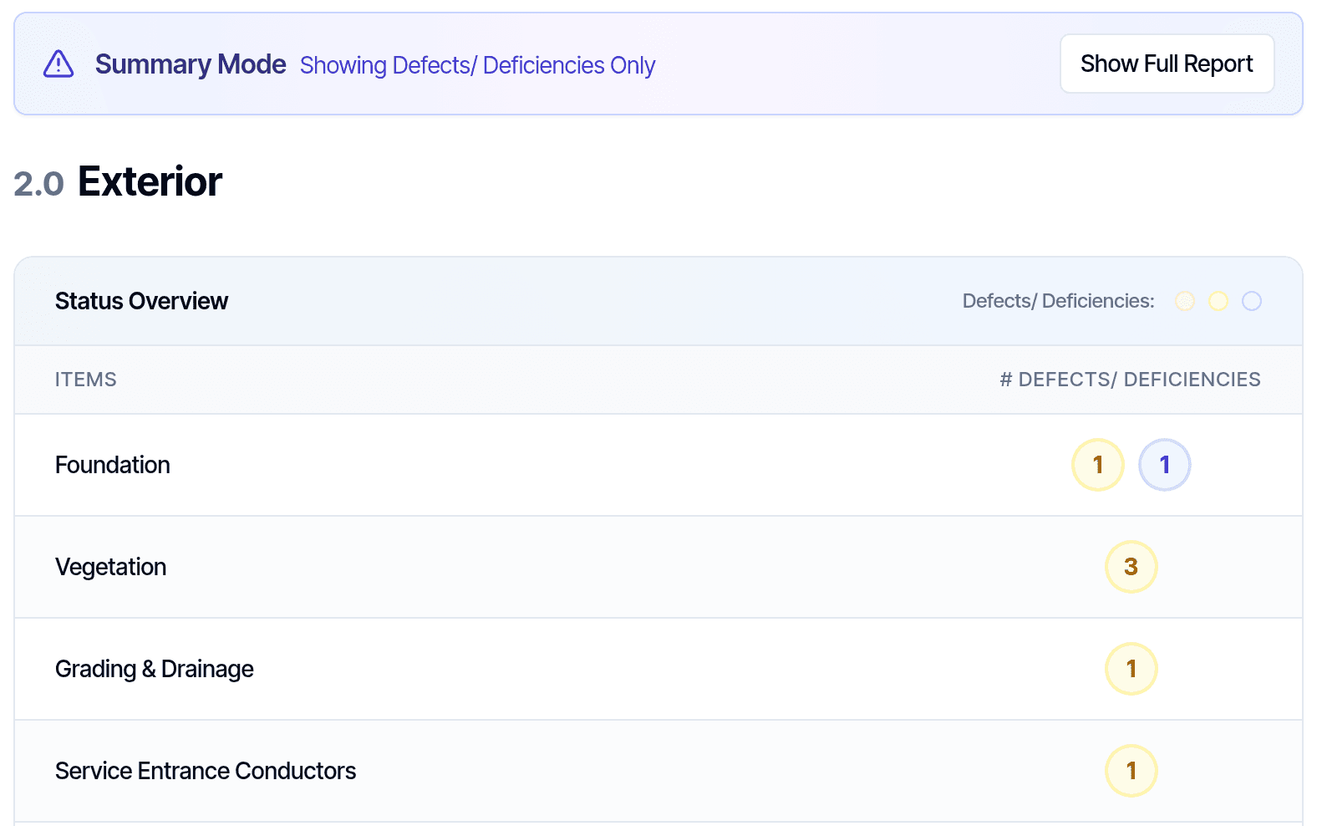The height and width of the screenshot is (826, 1317).
Task: Click the 'Defects/ Deficiencies:' legend label
Action: pyautogui.click(x=1058, y=301)
